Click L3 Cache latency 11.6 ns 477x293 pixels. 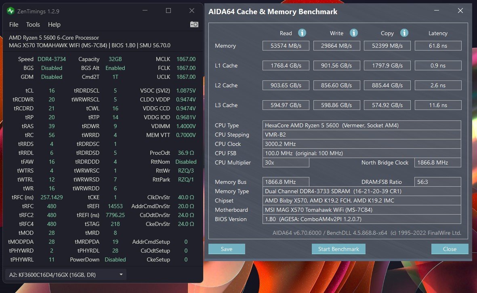(438, 105)
